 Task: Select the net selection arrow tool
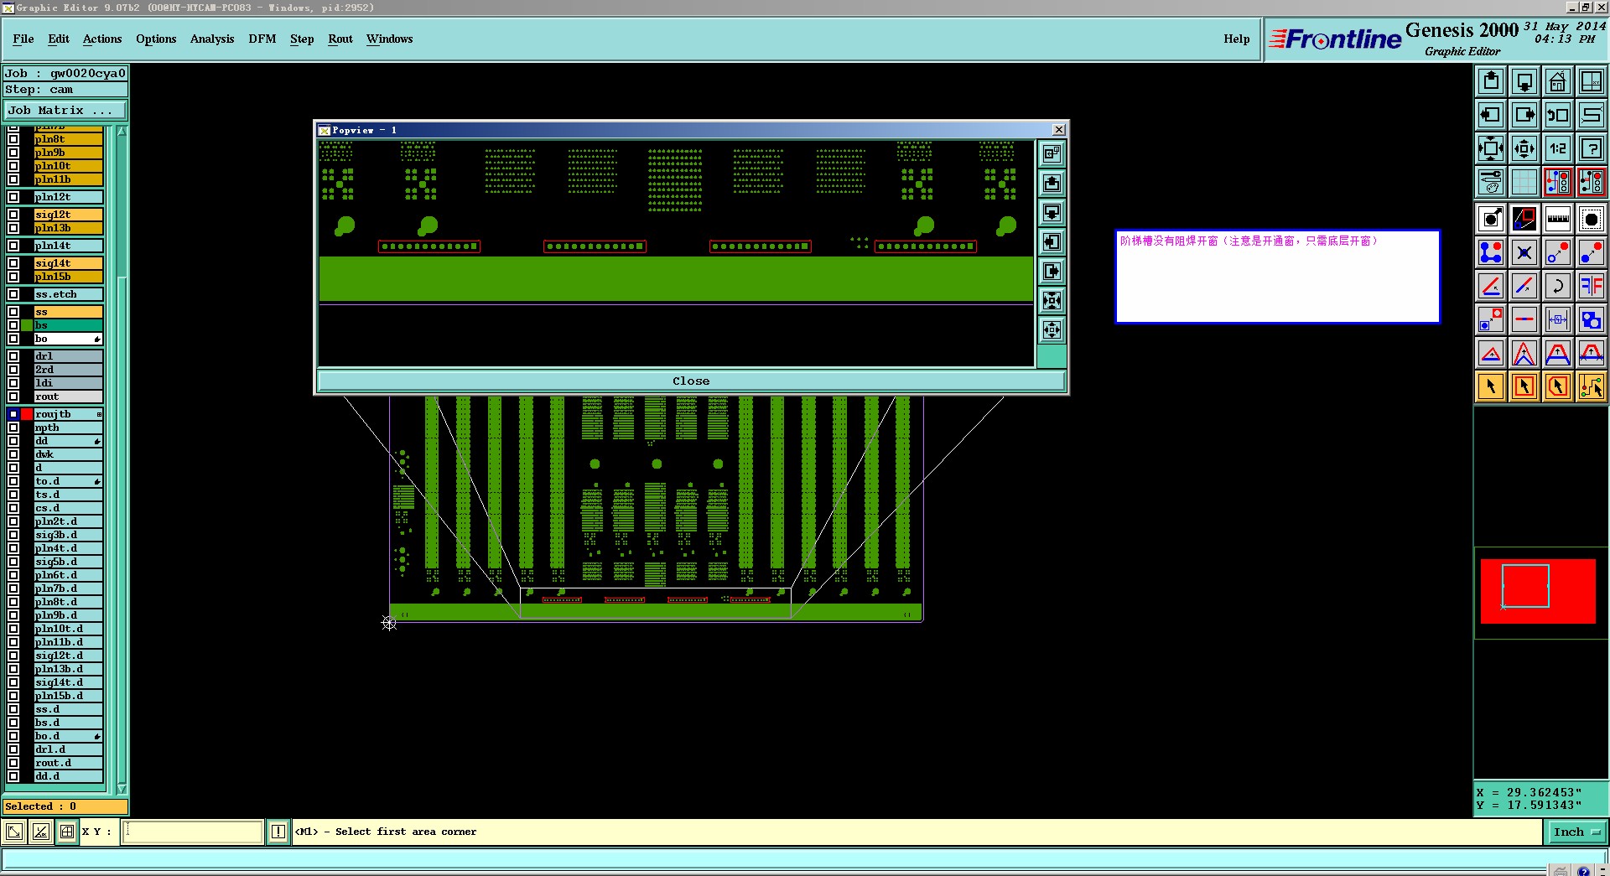click(1592, 386)
